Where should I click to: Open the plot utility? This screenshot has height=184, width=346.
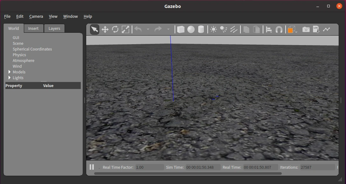point(326,29)
